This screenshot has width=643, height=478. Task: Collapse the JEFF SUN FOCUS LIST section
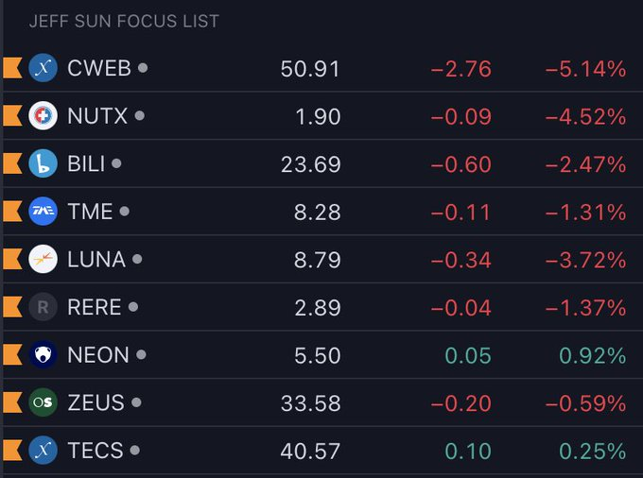point(124,21)
